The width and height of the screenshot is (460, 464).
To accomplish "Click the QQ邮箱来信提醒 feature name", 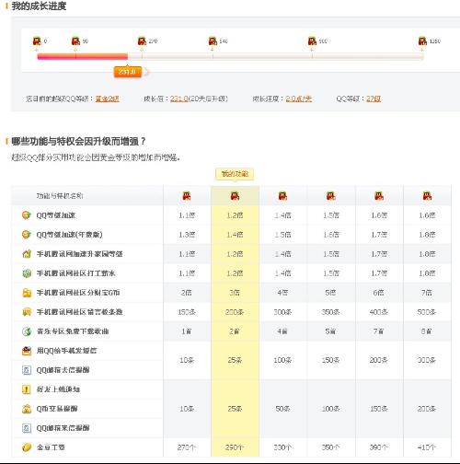I will [x=63, y=428].
